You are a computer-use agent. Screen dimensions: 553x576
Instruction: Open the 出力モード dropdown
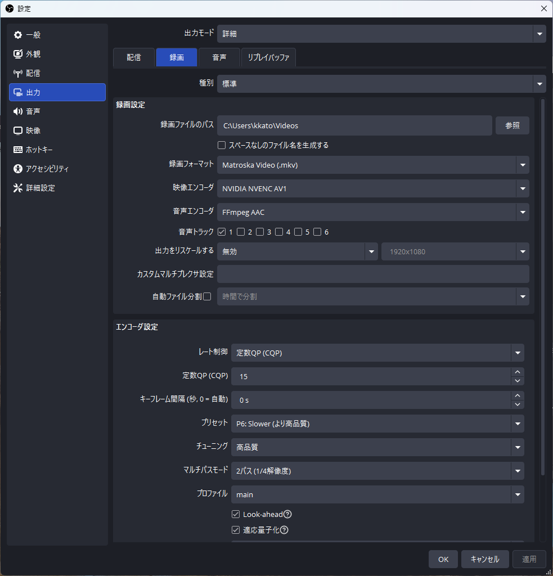pos(381,34)
